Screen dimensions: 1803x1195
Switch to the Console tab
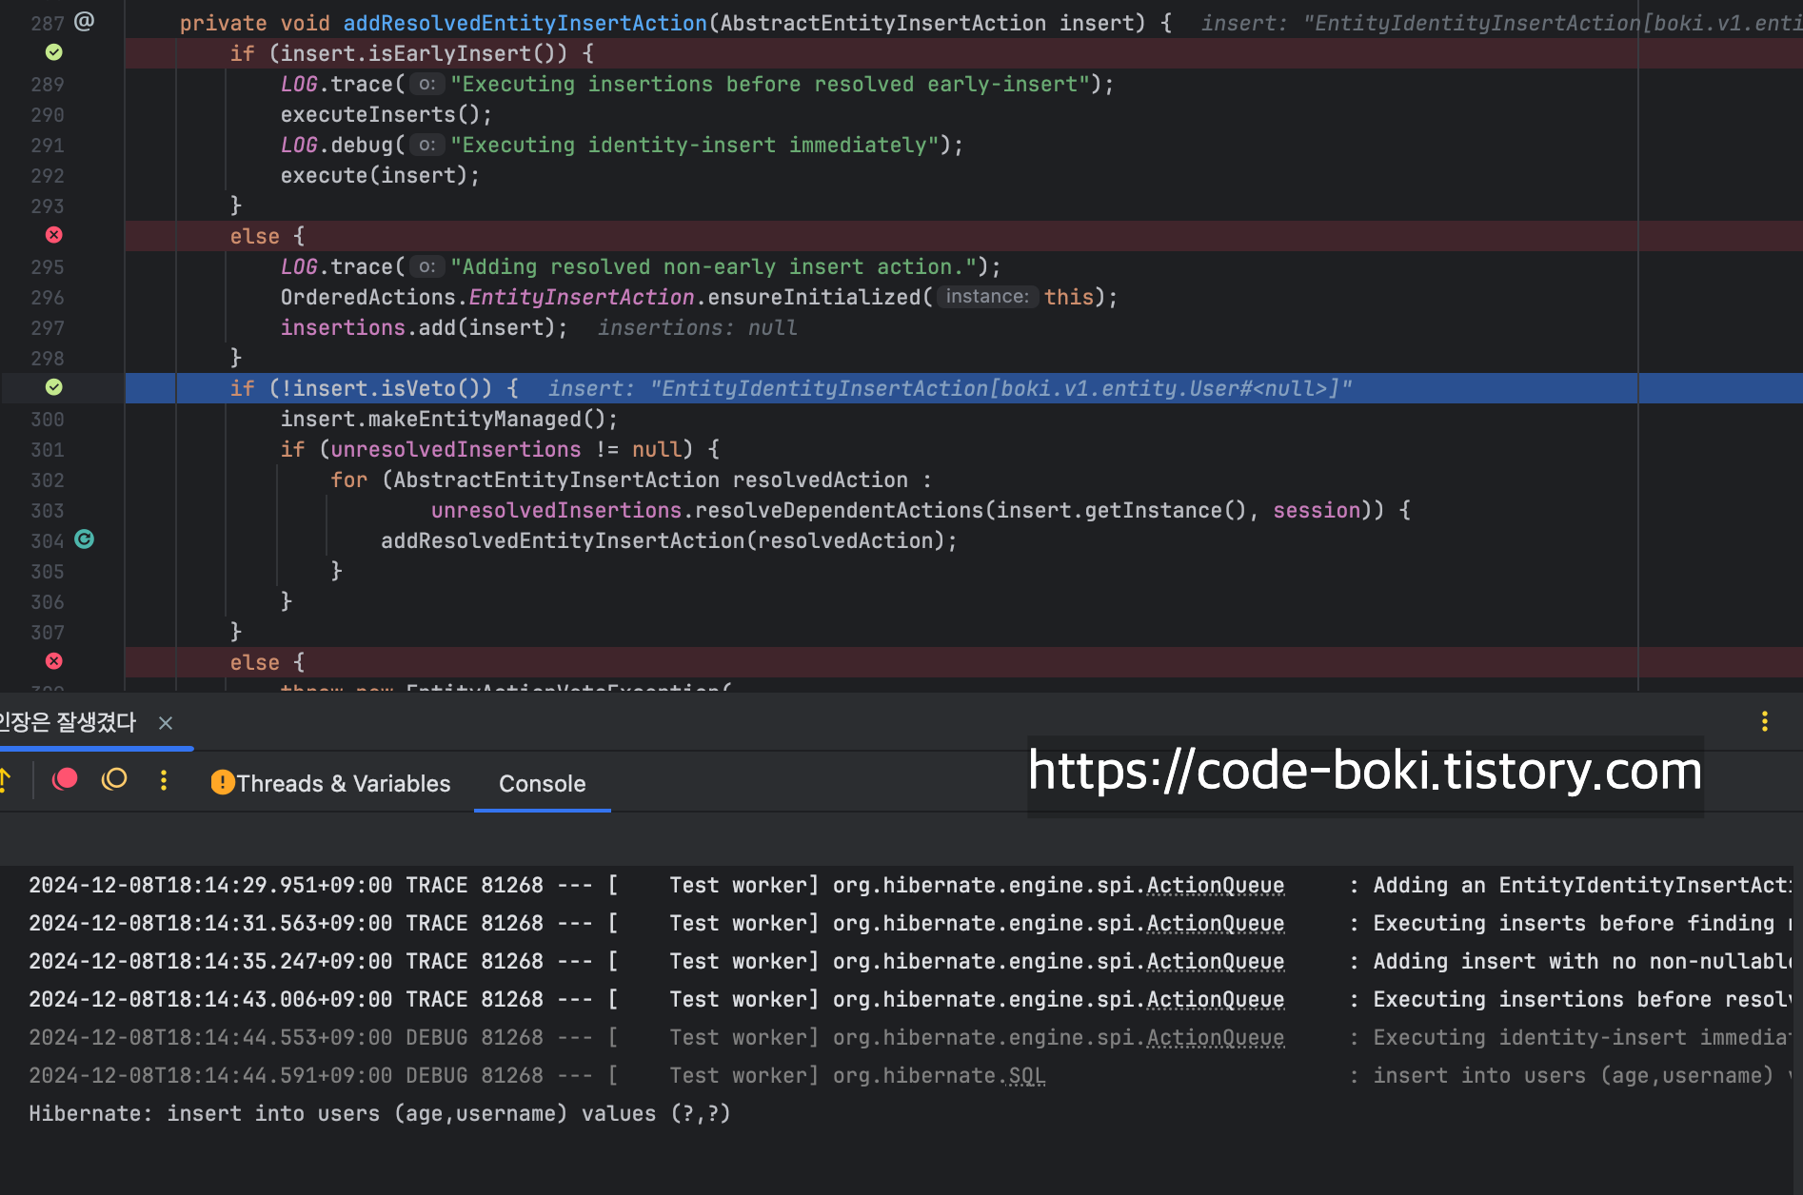(x=543, y=783)
